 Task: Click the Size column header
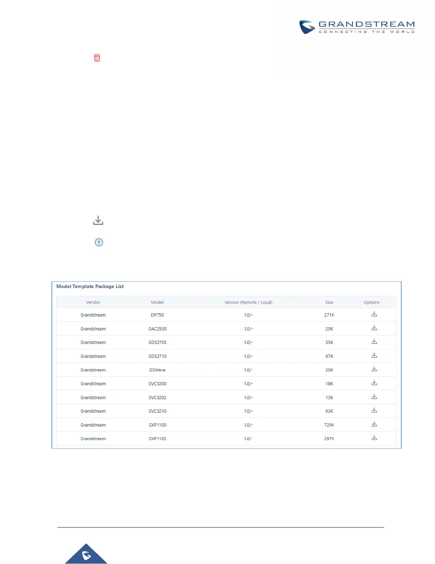pyautogui.click(x=329, y=302)
